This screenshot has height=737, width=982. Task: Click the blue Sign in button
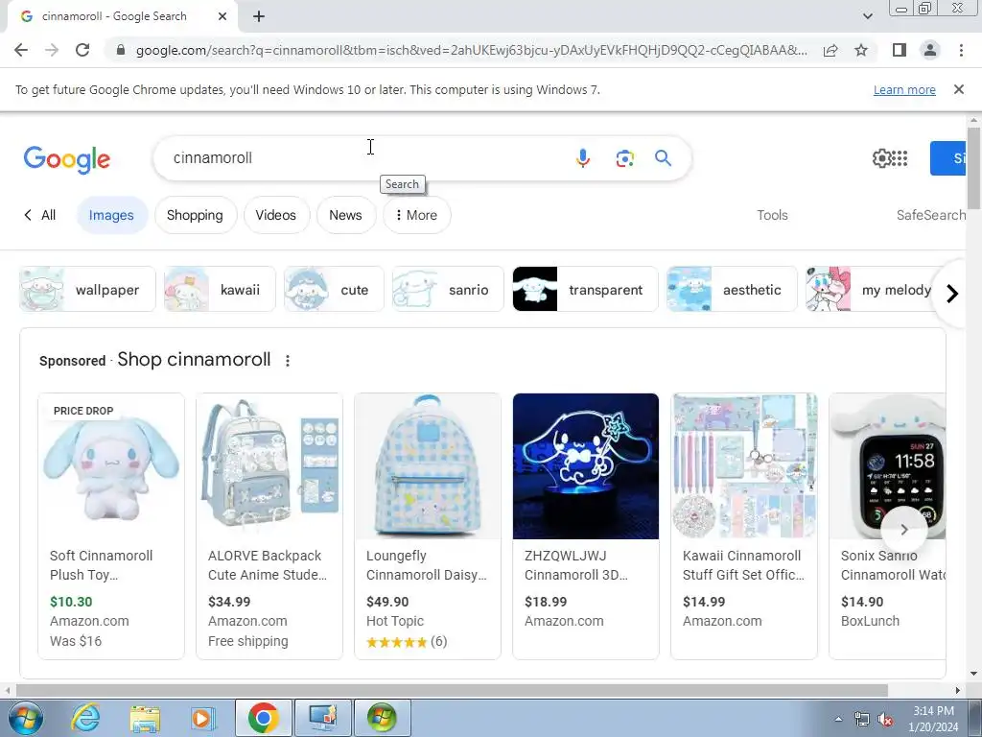pyautogui.click(x=948, y=158)
